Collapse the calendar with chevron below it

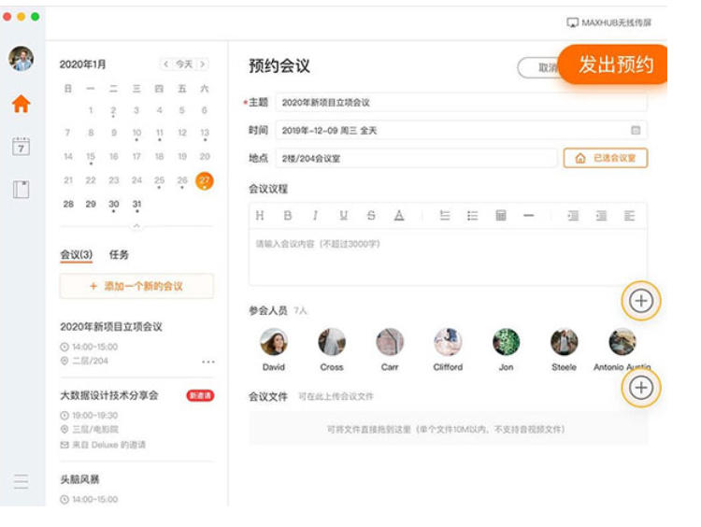[x=136, y=226]
